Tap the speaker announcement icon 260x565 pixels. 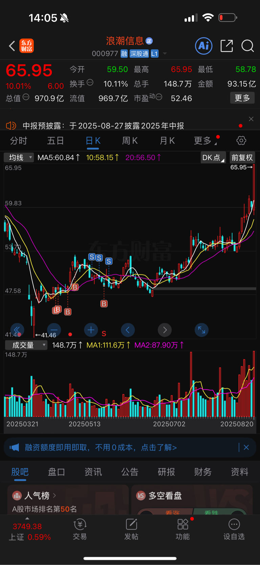pos(11,126)
